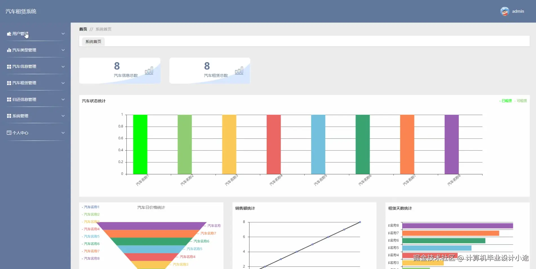Viewport: 536px width, 269px height.
Task: Click the orange 汽车名称7 status bar
Action: (x=407, y=144)
